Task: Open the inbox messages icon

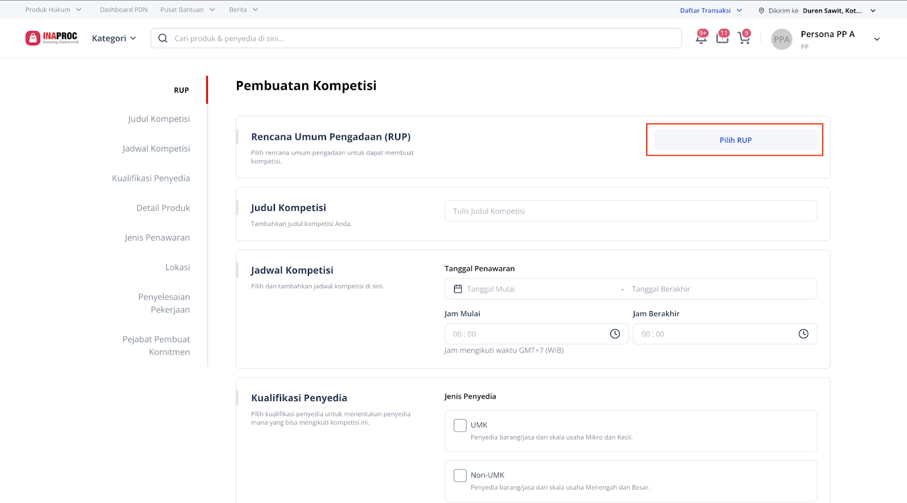Action: coord(722,37)
